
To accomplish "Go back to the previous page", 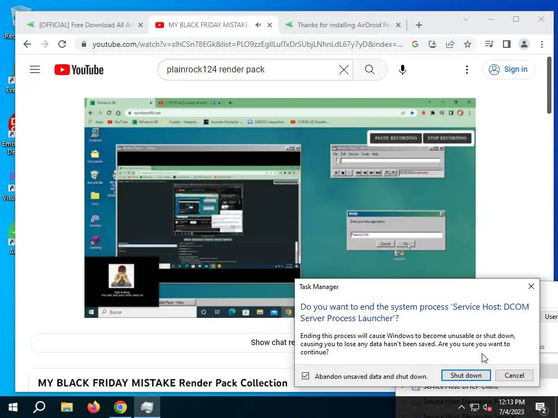I will pyautogui.click(x=27, y=44).
